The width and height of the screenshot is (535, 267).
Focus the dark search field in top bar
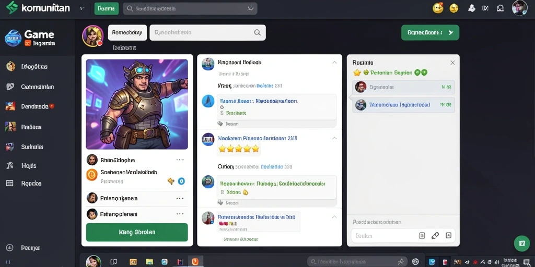(x=190, y=8)
